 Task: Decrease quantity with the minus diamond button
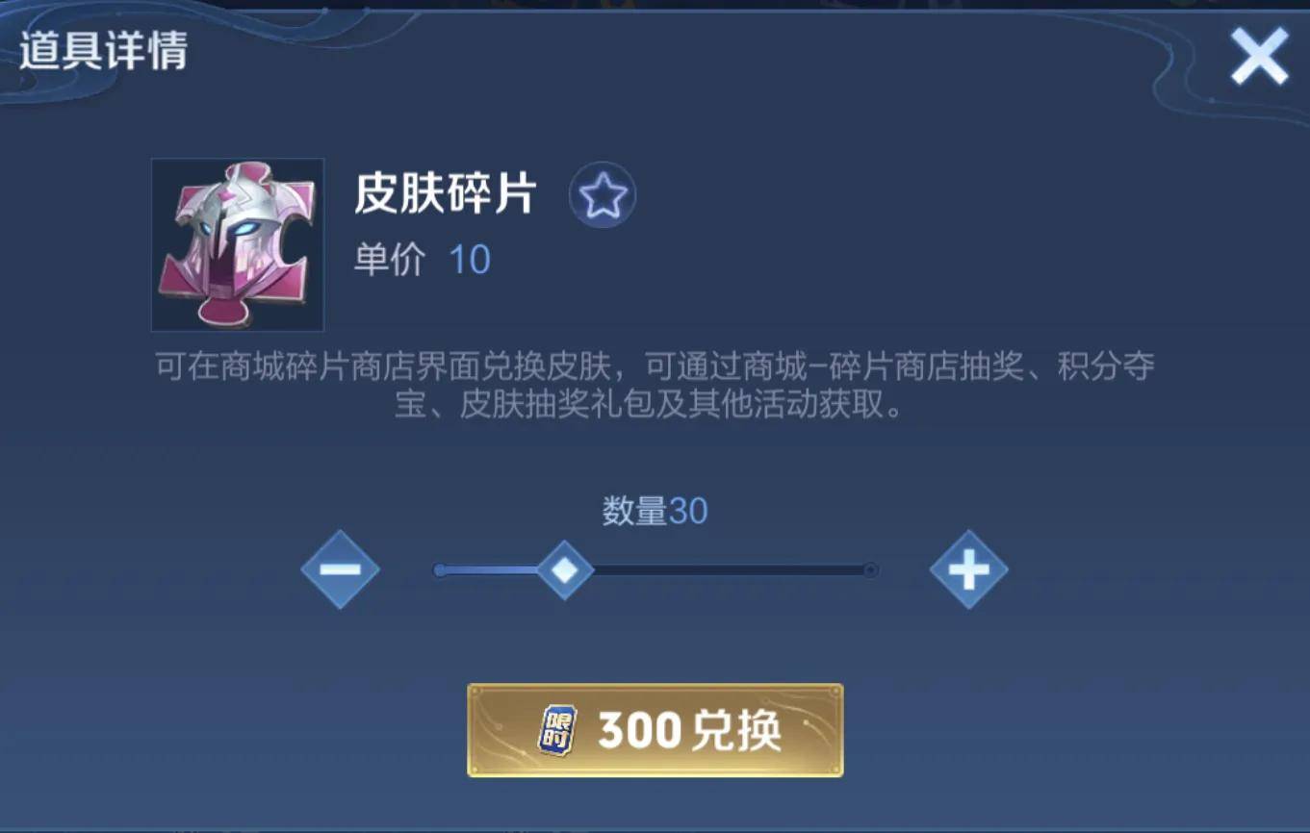pos(340,569)
